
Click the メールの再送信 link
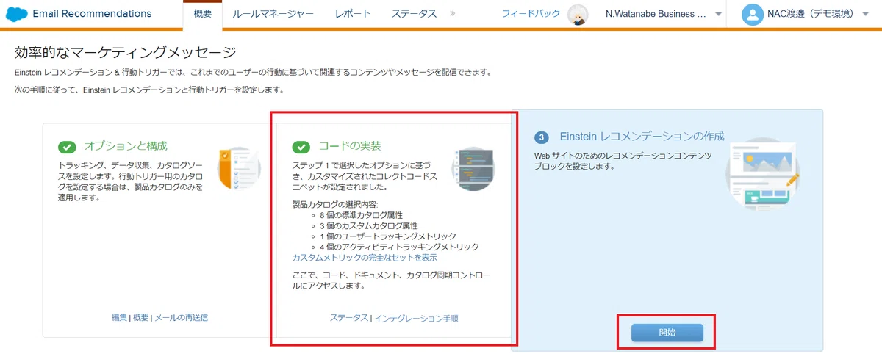coord(181,318)
